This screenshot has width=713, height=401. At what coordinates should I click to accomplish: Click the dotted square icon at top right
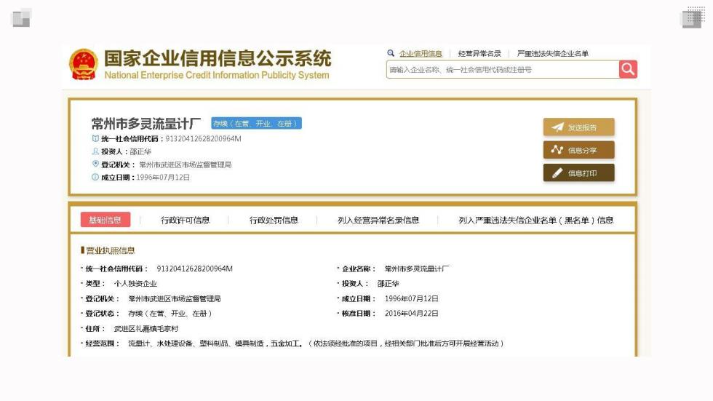[x=693, y=17]
